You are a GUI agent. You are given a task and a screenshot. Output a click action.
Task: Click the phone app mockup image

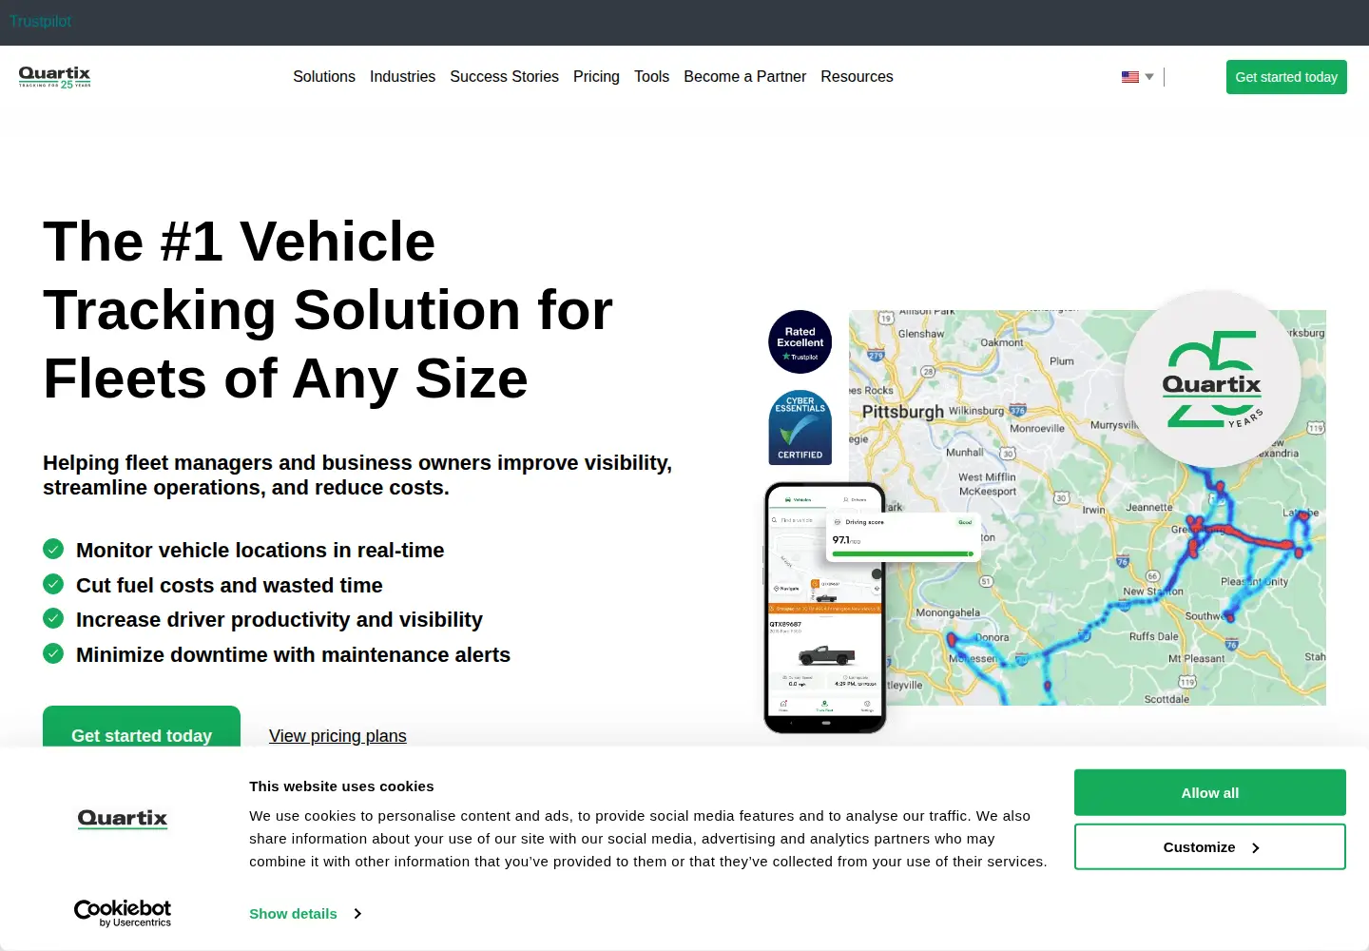click(x=825, y=608)
